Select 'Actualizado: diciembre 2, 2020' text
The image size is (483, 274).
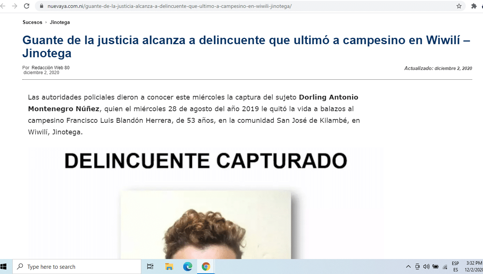tap(438, 68)
